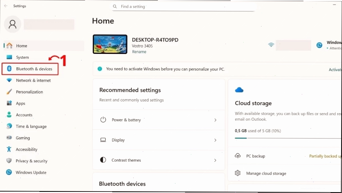Click the back arrow beside Settings
This screenshot has height=193, width=342.
6,6
